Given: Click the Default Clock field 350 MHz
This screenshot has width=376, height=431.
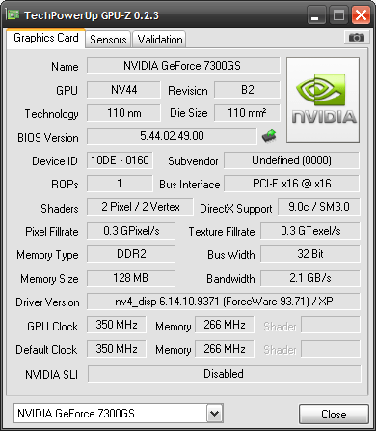Looking at the screenshot, I should [x=117, y=349].
